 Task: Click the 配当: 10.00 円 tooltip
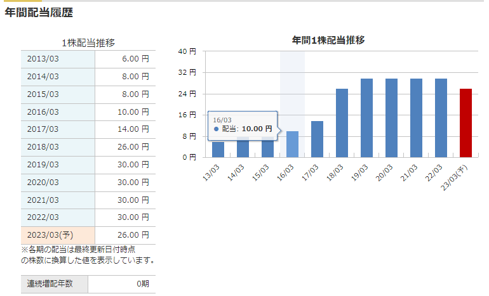click(x=243, y=125)
